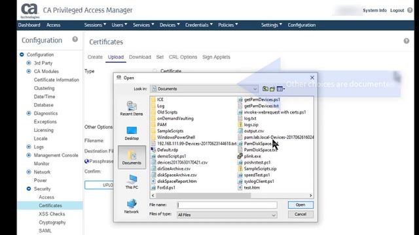Click the System Info link
Screen dimensions: 419x235
click(374, 10)
